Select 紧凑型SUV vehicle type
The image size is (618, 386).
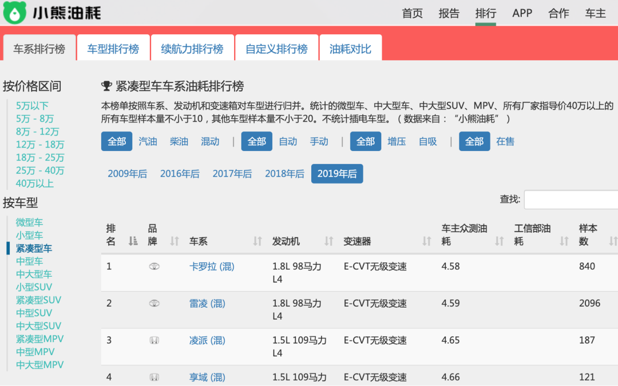coord(39,300)
